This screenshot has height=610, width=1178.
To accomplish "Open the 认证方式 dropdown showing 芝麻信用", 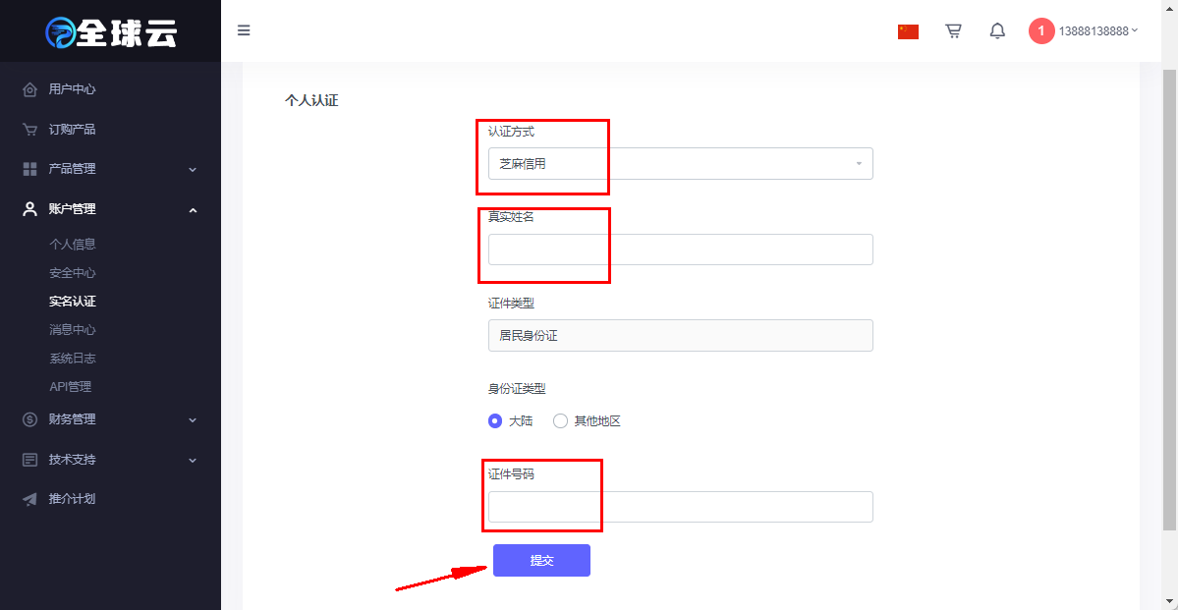I will click(681, 164).
